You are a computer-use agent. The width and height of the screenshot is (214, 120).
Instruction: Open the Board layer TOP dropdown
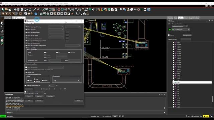click(x=66, y=80)
